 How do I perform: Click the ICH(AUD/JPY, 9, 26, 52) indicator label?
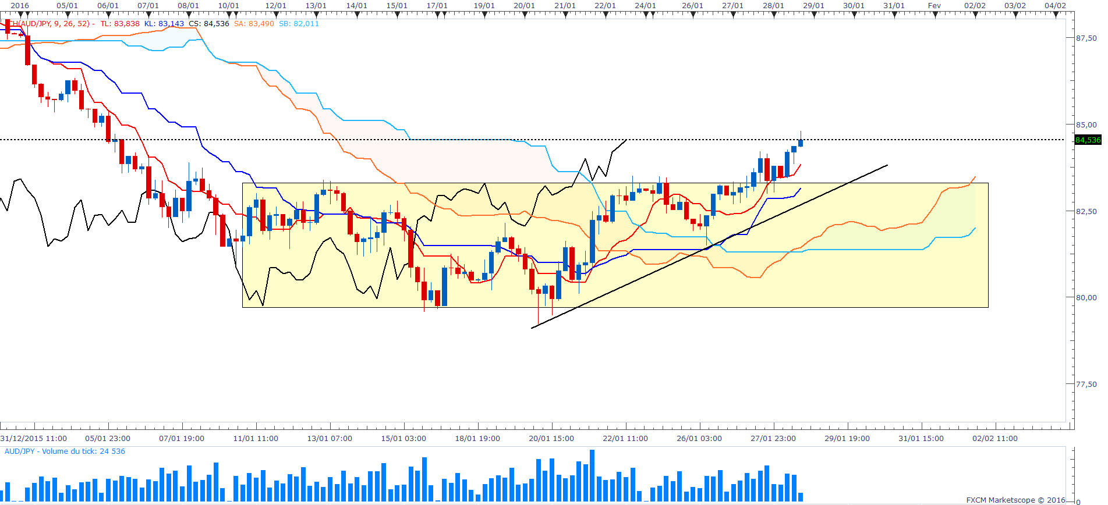[x=48, y=24]
